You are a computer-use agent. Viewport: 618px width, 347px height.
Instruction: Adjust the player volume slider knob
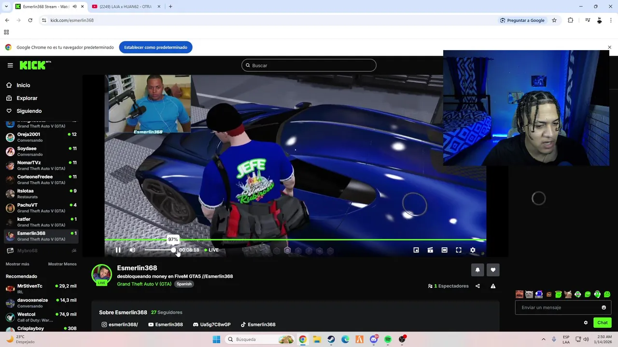point(173,250)
